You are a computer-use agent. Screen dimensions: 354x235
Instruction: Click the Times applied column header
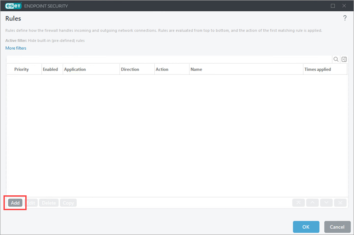[x=317, y=69]
